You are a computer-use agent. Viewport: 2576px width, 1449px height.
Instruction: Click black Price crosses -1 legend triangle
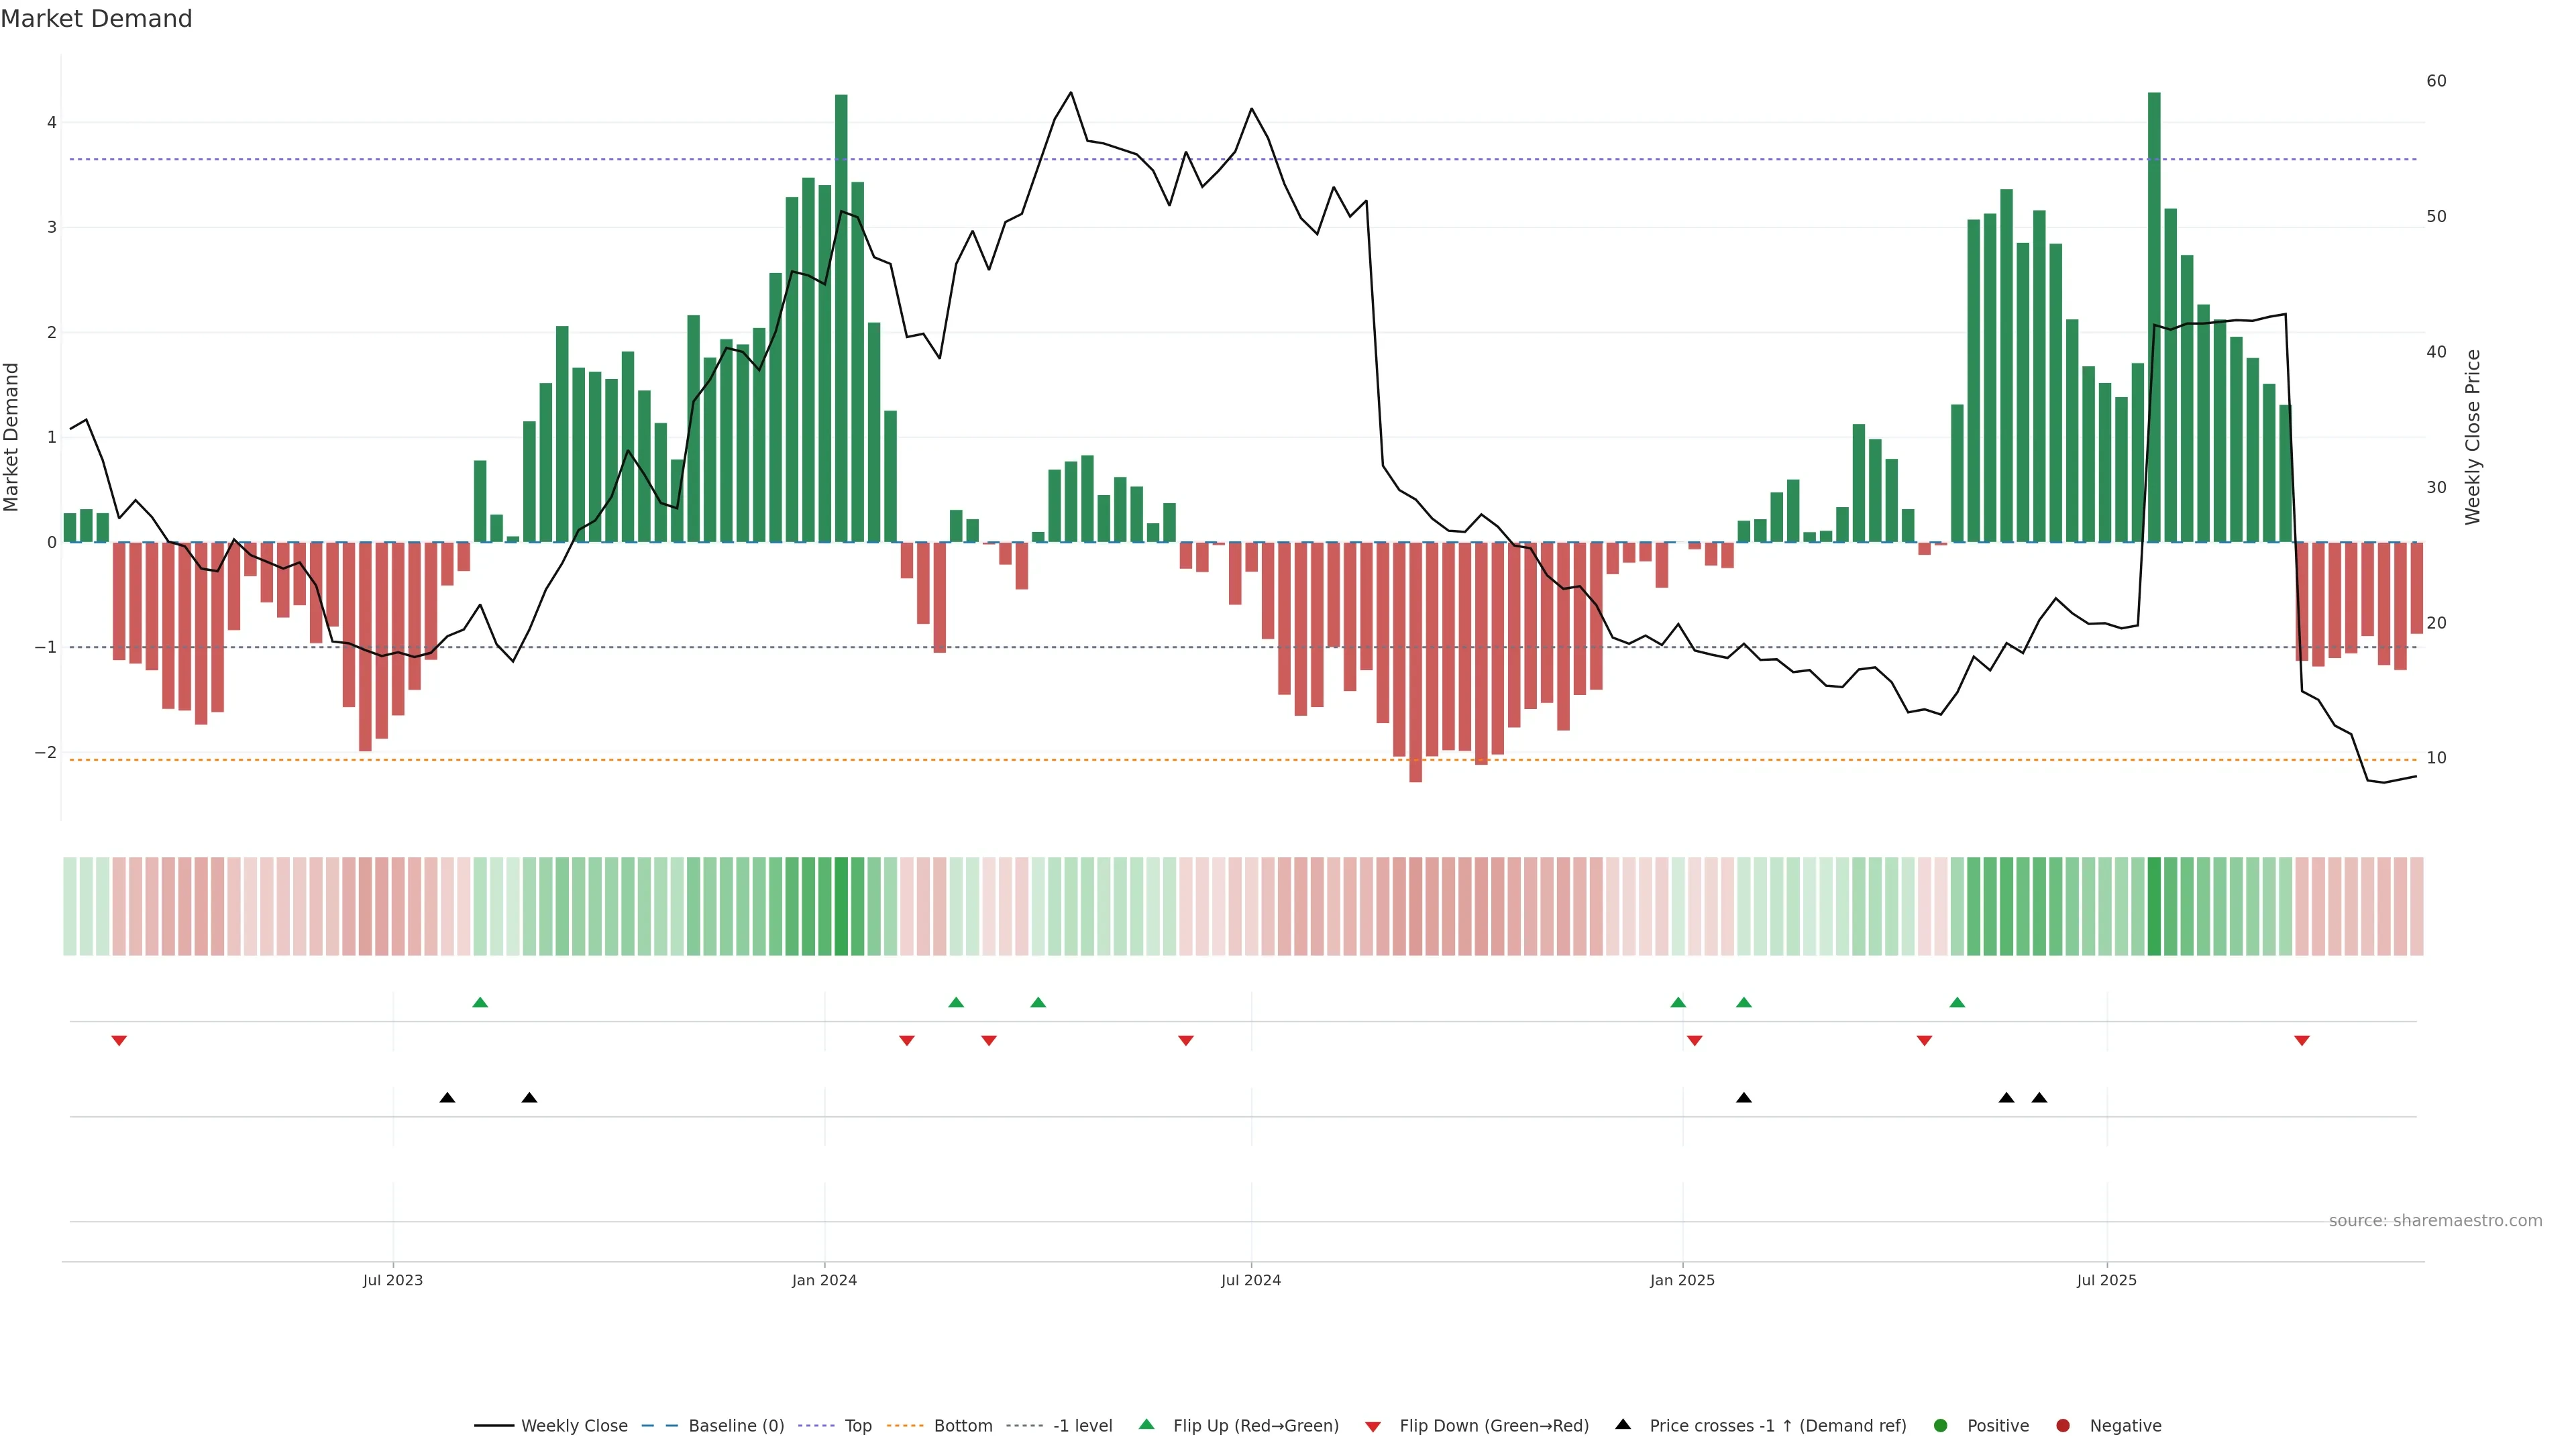coord(1623,1425)
